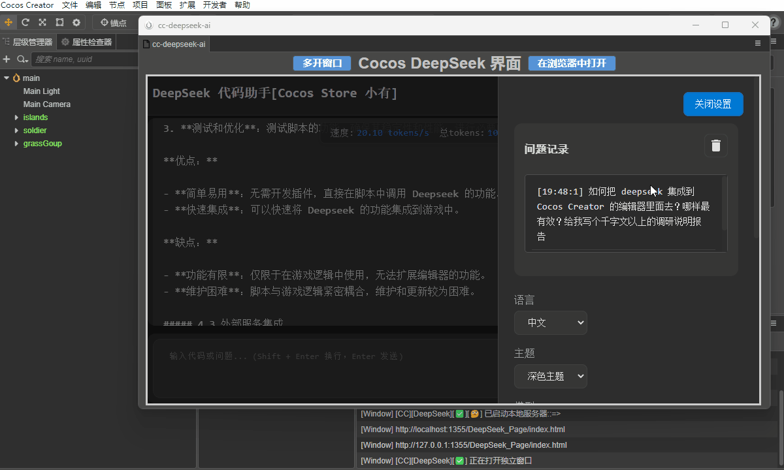Image resolution: width=784 pixels, height=470 pixels.
Task: Click the 正在打开独立窗口 console log line
Action: click(446, 461)
